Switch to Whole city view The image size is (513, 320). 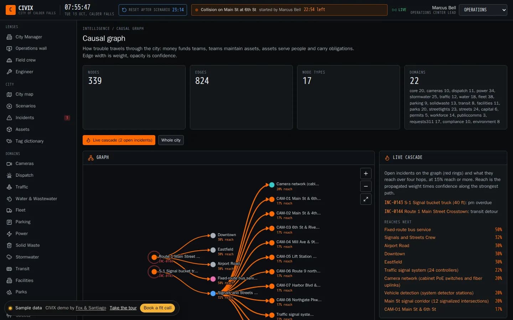171,140
